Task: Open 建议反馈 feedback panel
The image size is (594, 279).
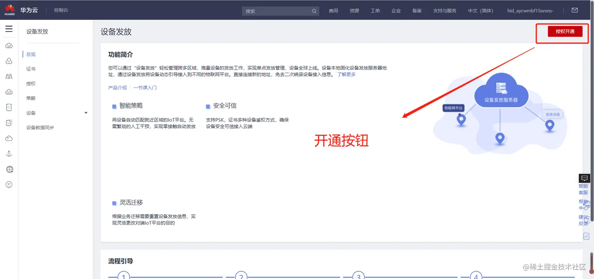Action: [x=583, y=220]
